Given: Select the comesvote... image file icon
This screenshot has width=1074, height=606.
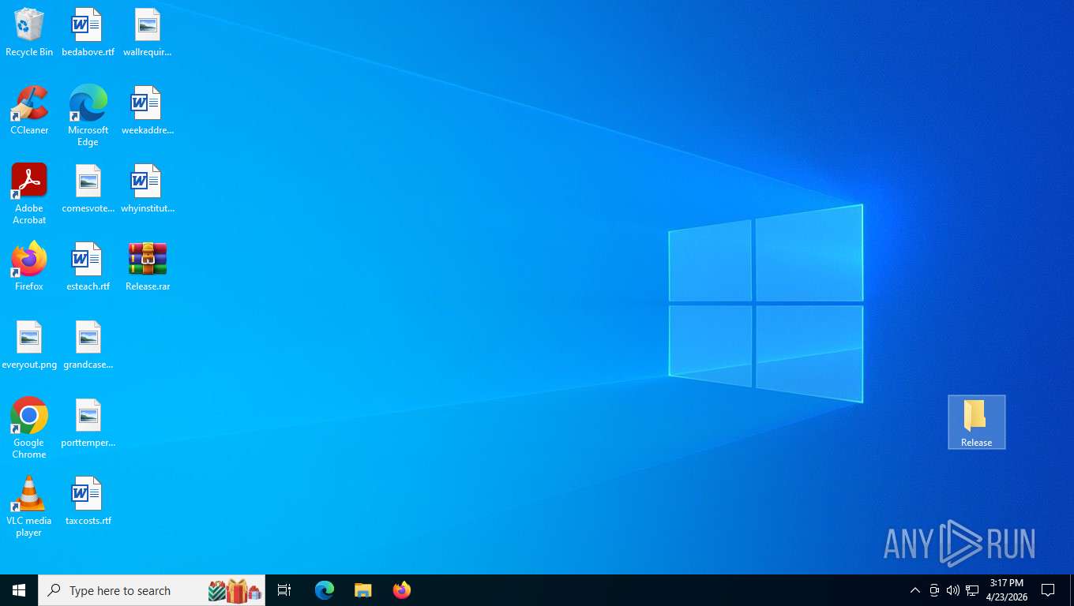Looking at the screenshot, I should pyautogui.click(x=88, y=189).
